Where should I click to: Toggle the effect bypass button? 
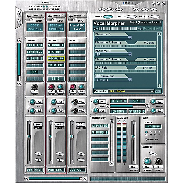(149, 28)
